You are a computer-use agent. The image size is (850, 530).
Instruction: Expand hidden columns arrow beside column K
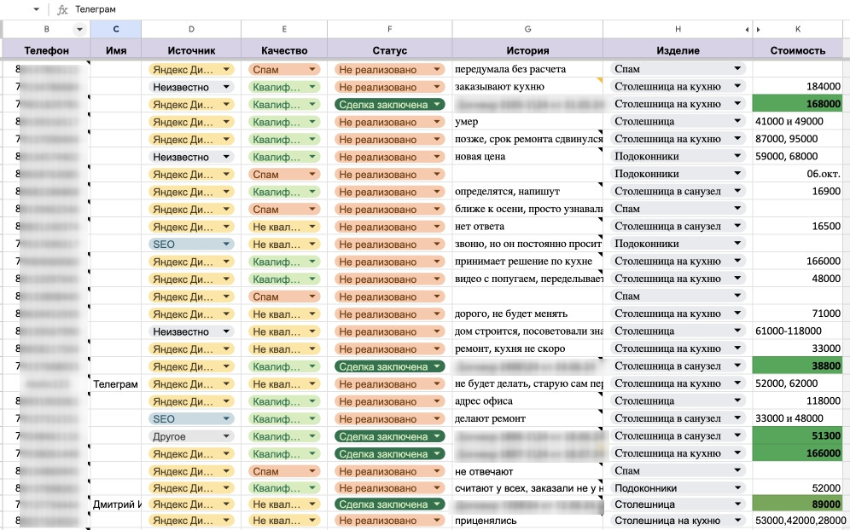[x=759, y=29]
